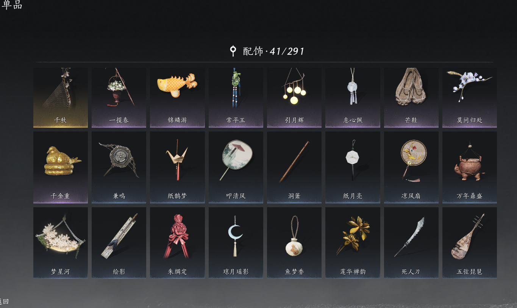The width and height of the screenshot is (517, 308).
Task: Pick the 五弦琵琶 pipa instrument
Action: pos(470,242)
